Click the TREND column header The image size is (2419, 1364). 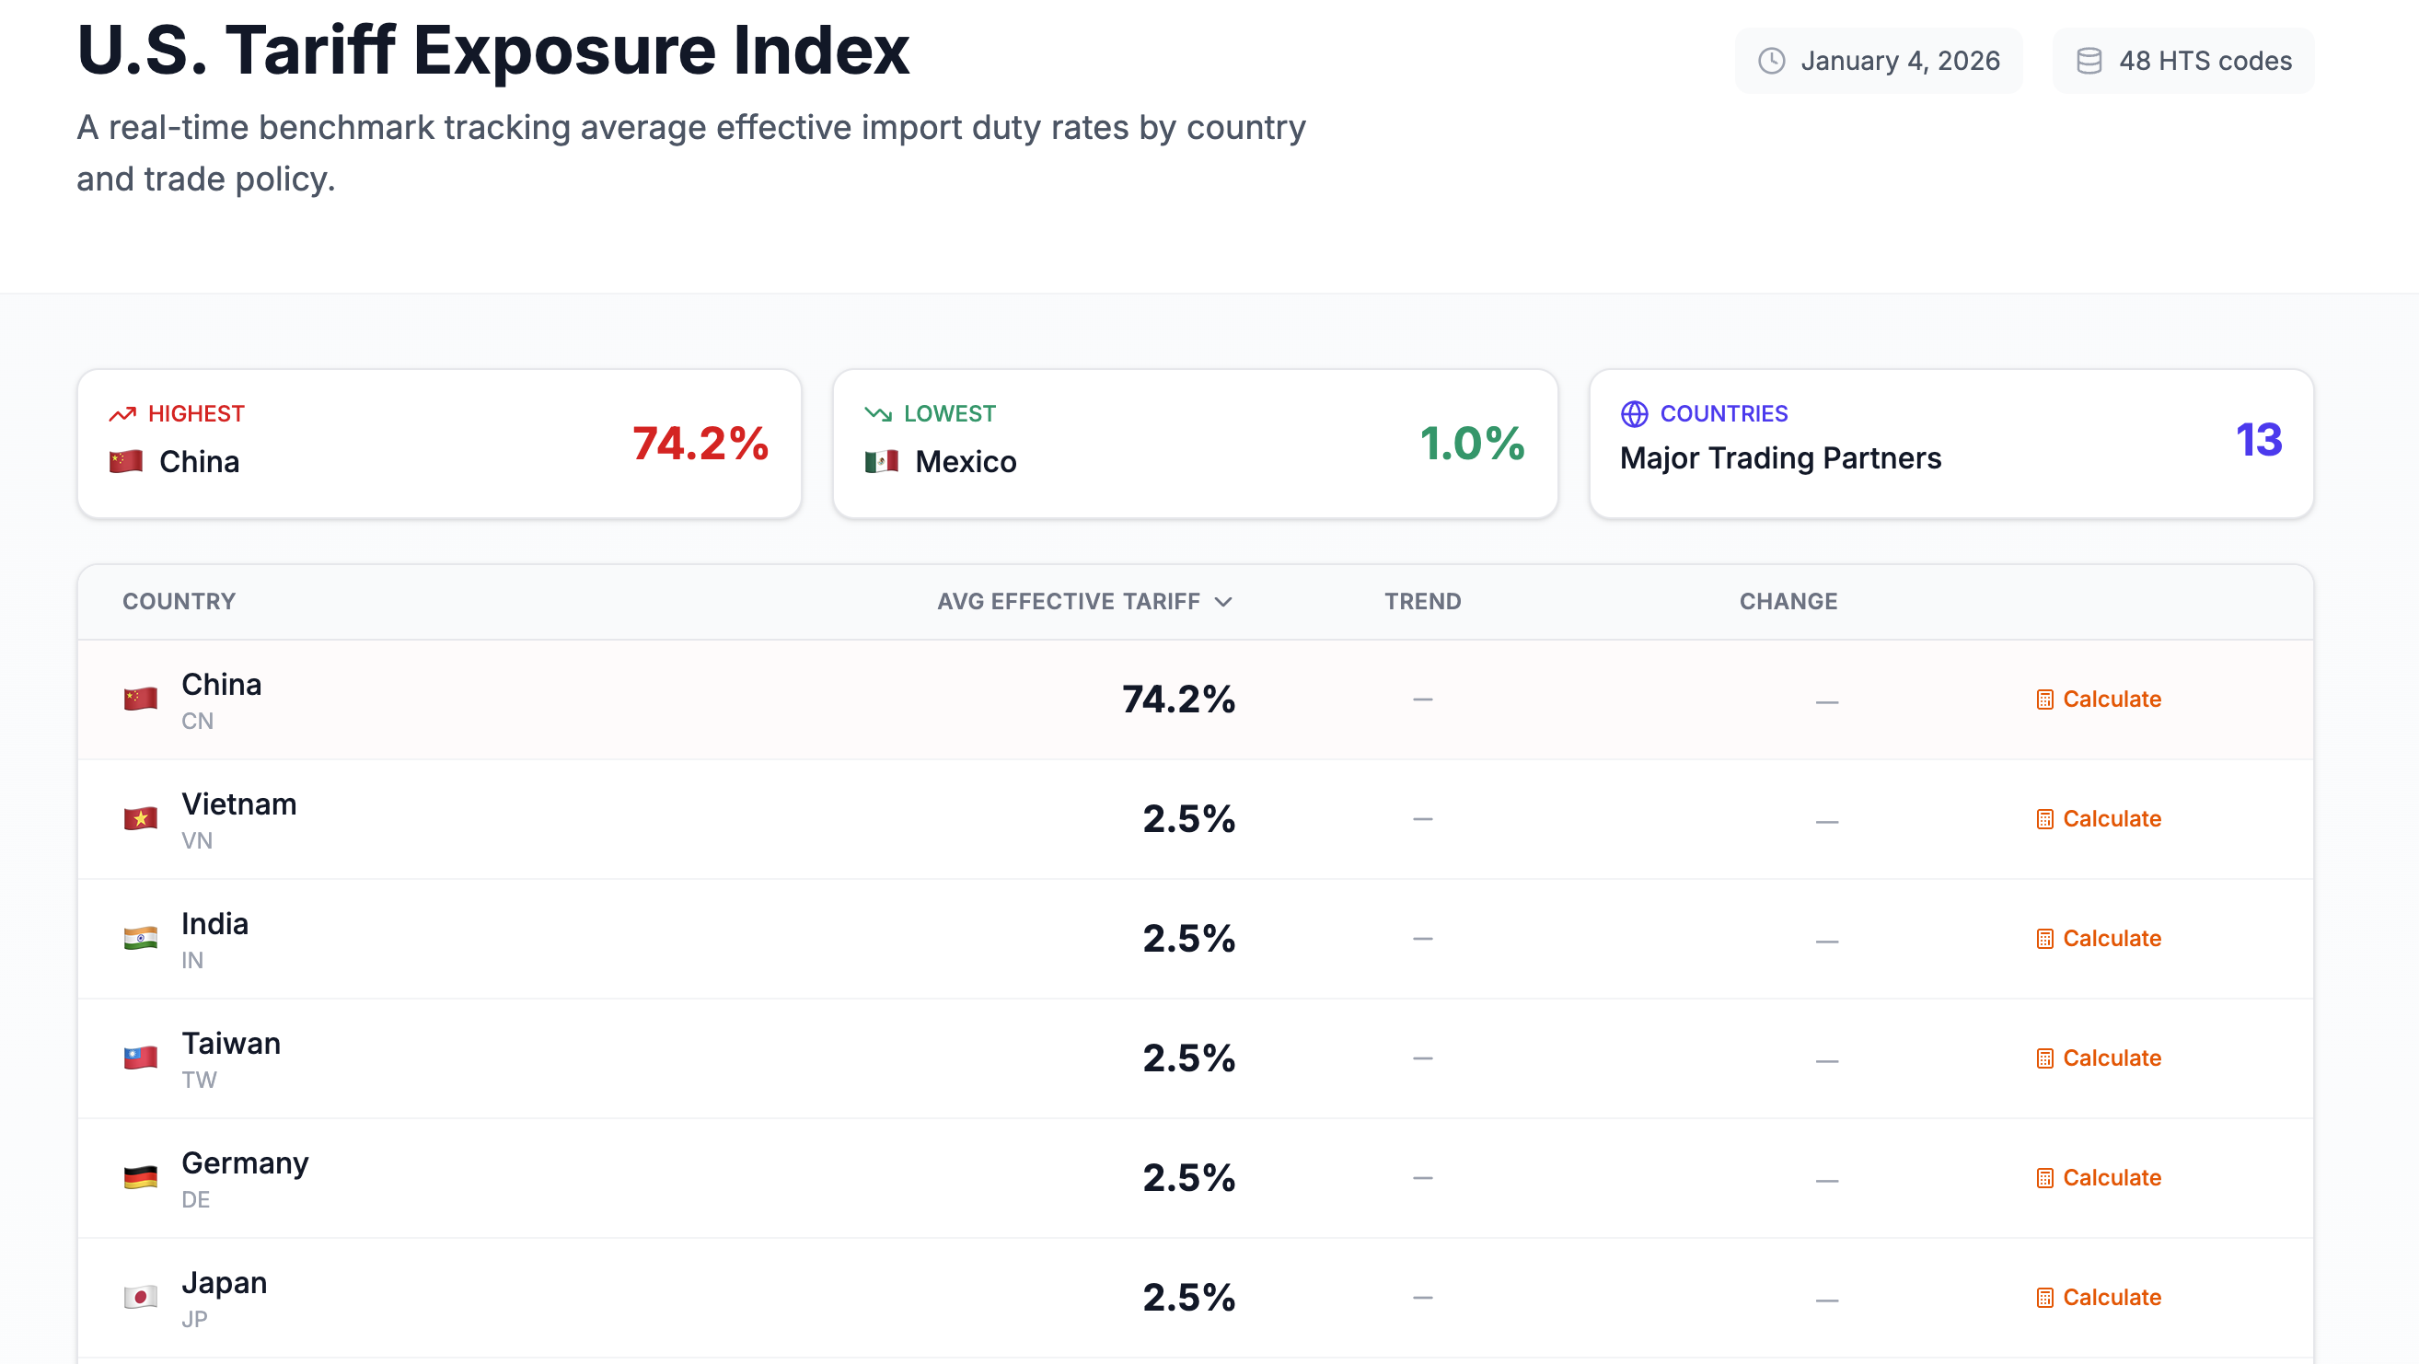coord(1423,602)
